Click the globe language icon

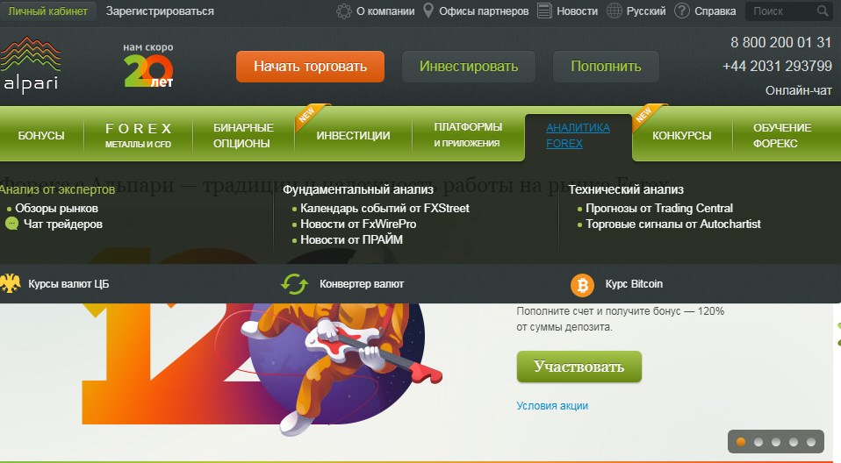click(615, 11)
